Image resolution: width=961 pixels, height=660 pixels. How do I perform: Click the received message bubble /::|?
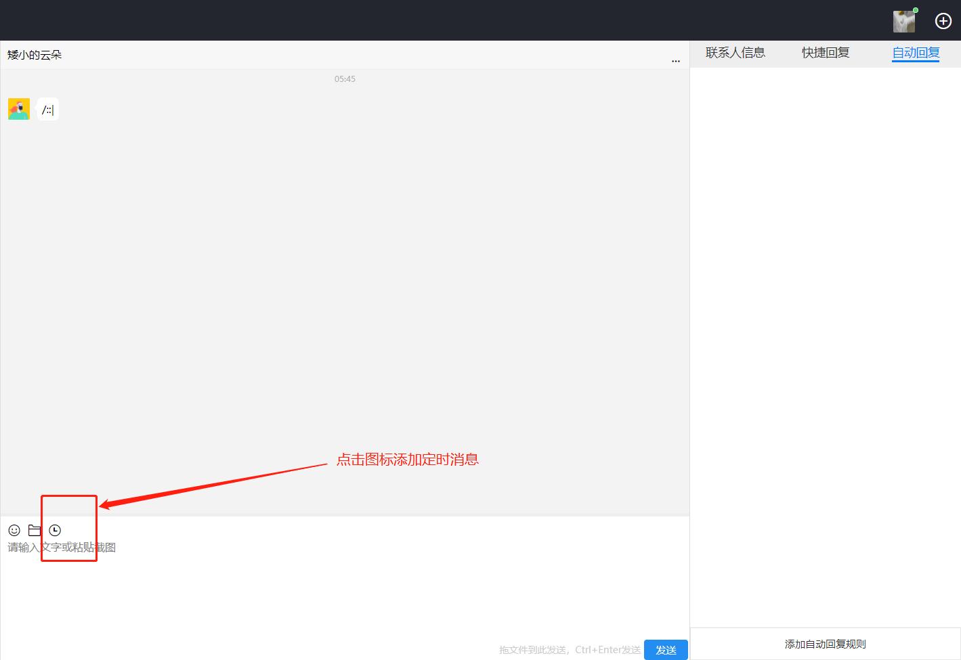(x=47, y=110)
